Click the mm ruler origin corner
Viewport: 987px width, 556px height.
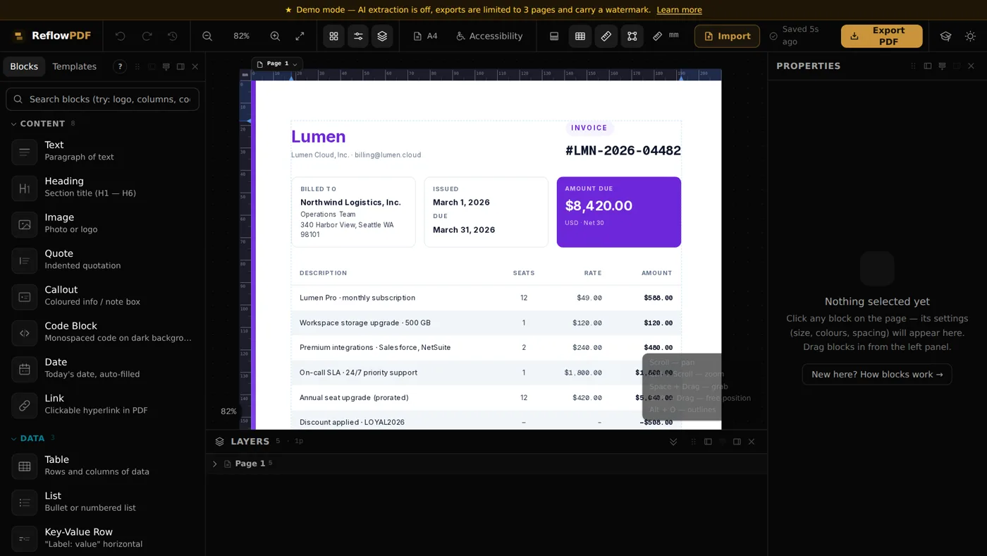(x=245, y=74)
